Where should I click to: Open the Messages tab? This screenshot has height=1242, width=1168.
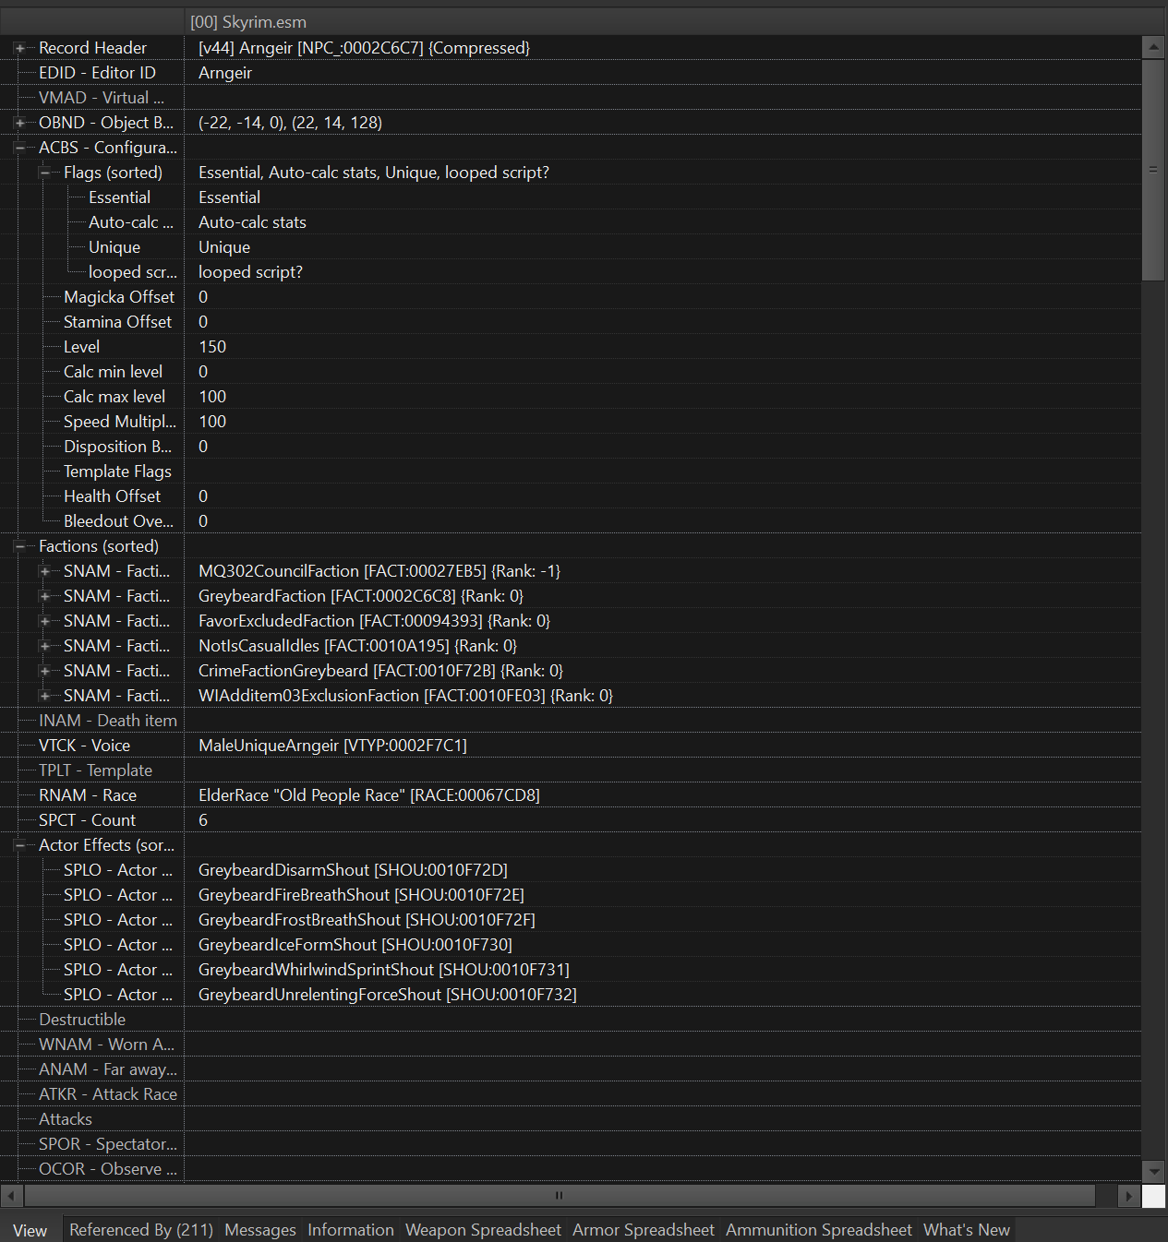tap(260, 1230)
